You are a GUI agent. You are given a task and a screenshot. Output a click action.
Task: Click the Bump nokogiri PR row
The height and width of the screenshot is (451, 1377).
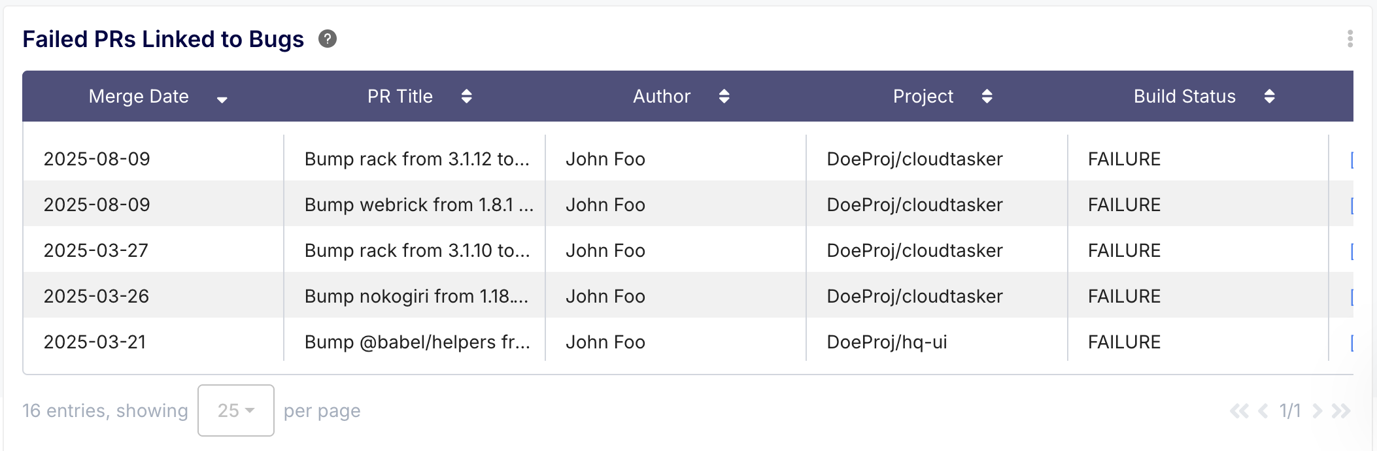tap(416, 297)
